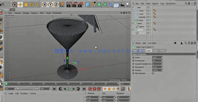Switch to Object tab in attributes

pyautogui.click(x=149, y=50)
